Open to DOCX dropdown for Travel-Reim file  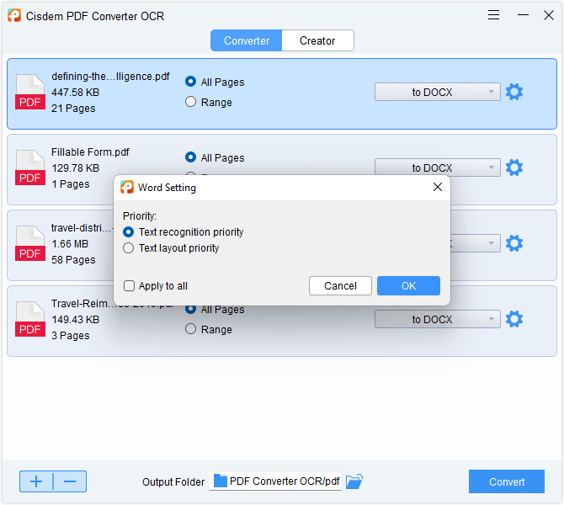point(438,319)
